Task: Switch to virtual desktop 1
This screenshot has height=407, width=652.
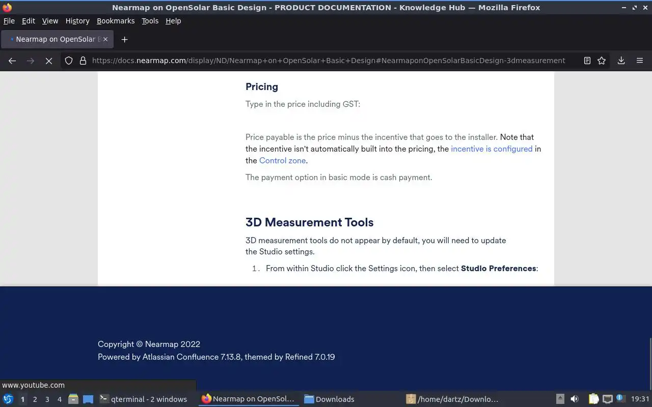Action: tap(22, 399)
